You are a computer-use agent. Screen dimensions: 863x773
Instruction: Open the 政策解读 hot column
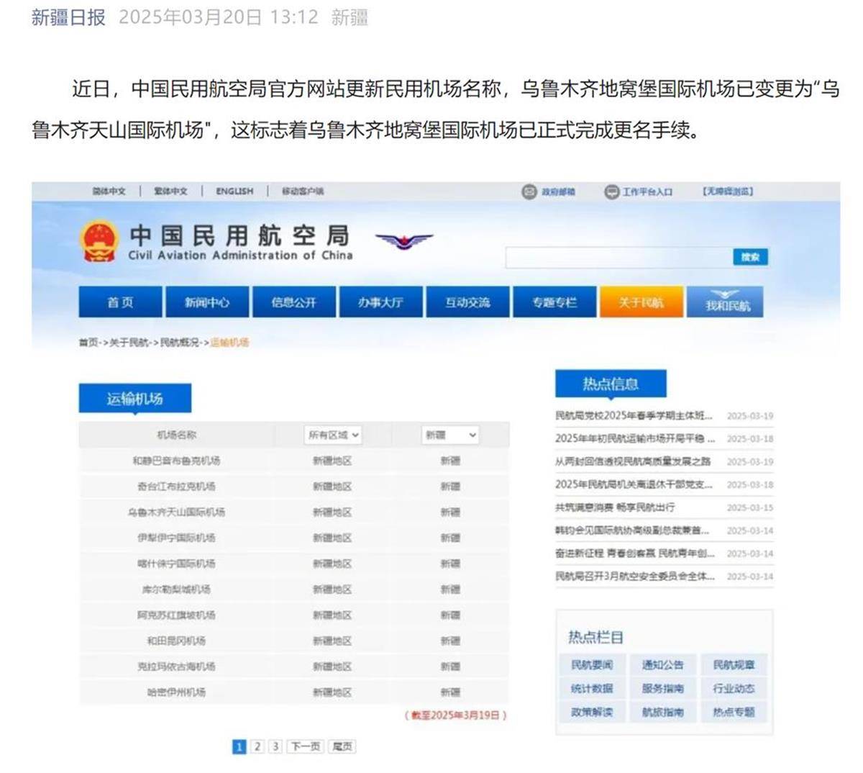click(592, 713)
